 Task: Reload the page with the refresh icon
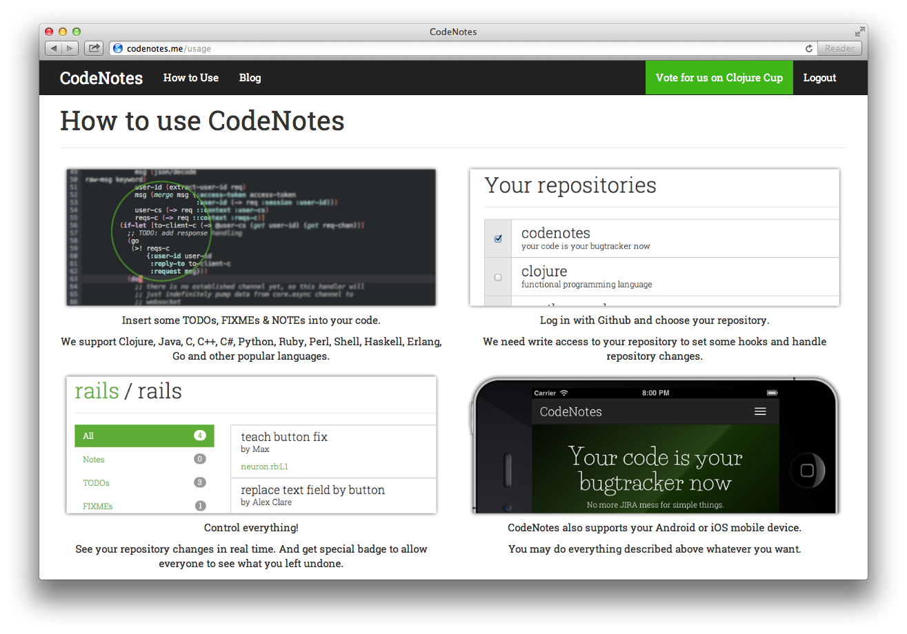tap(809, 48)
